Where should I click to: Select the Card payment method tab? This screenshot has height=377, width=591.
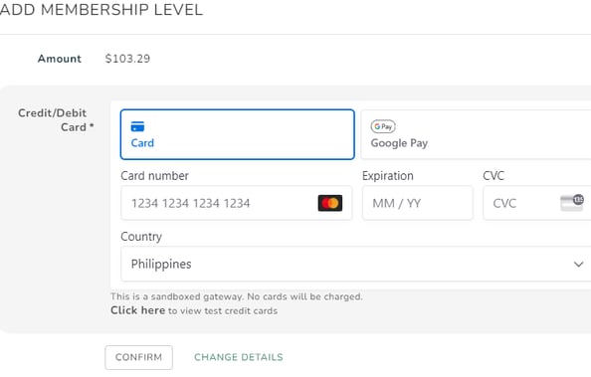coord(238,134)
